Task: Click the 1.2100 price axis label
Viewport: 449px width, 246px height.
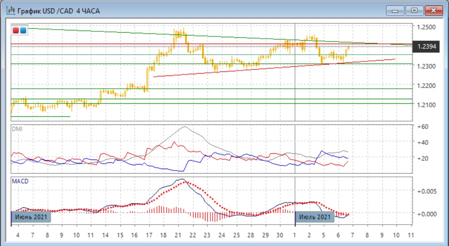Action: coord(425,105)
